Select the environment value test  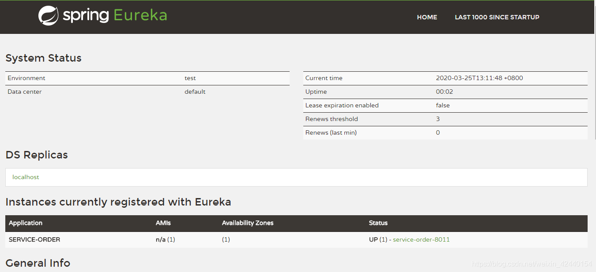point(190,78)
